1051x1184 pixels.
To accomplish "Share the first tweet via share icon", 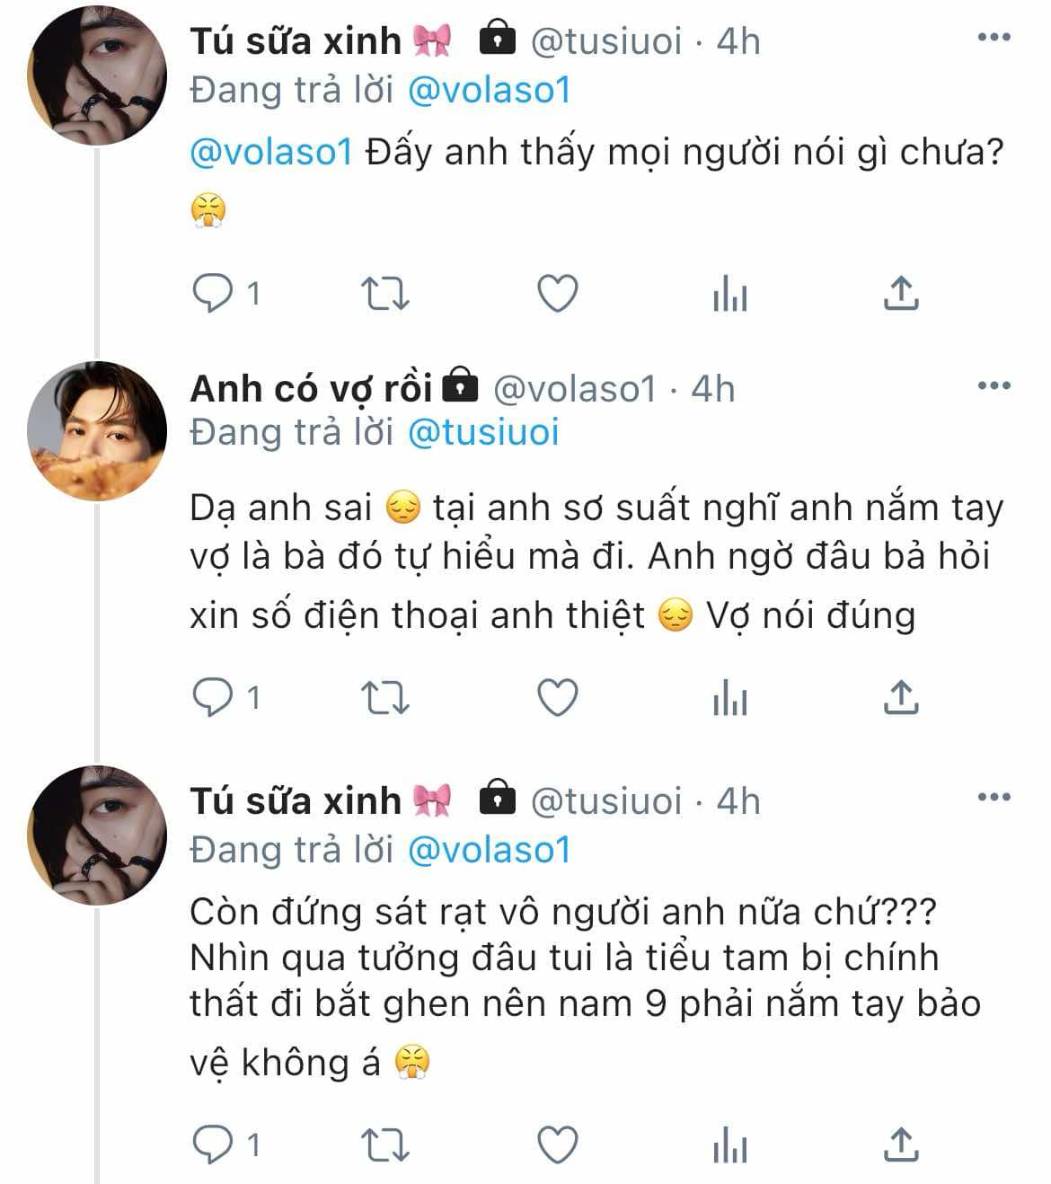I will point(900,293).
